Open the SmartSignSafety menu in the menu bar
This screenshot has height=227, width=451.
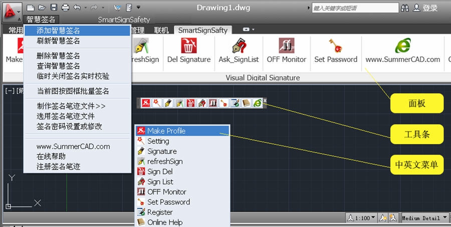(x=124, y=19)
